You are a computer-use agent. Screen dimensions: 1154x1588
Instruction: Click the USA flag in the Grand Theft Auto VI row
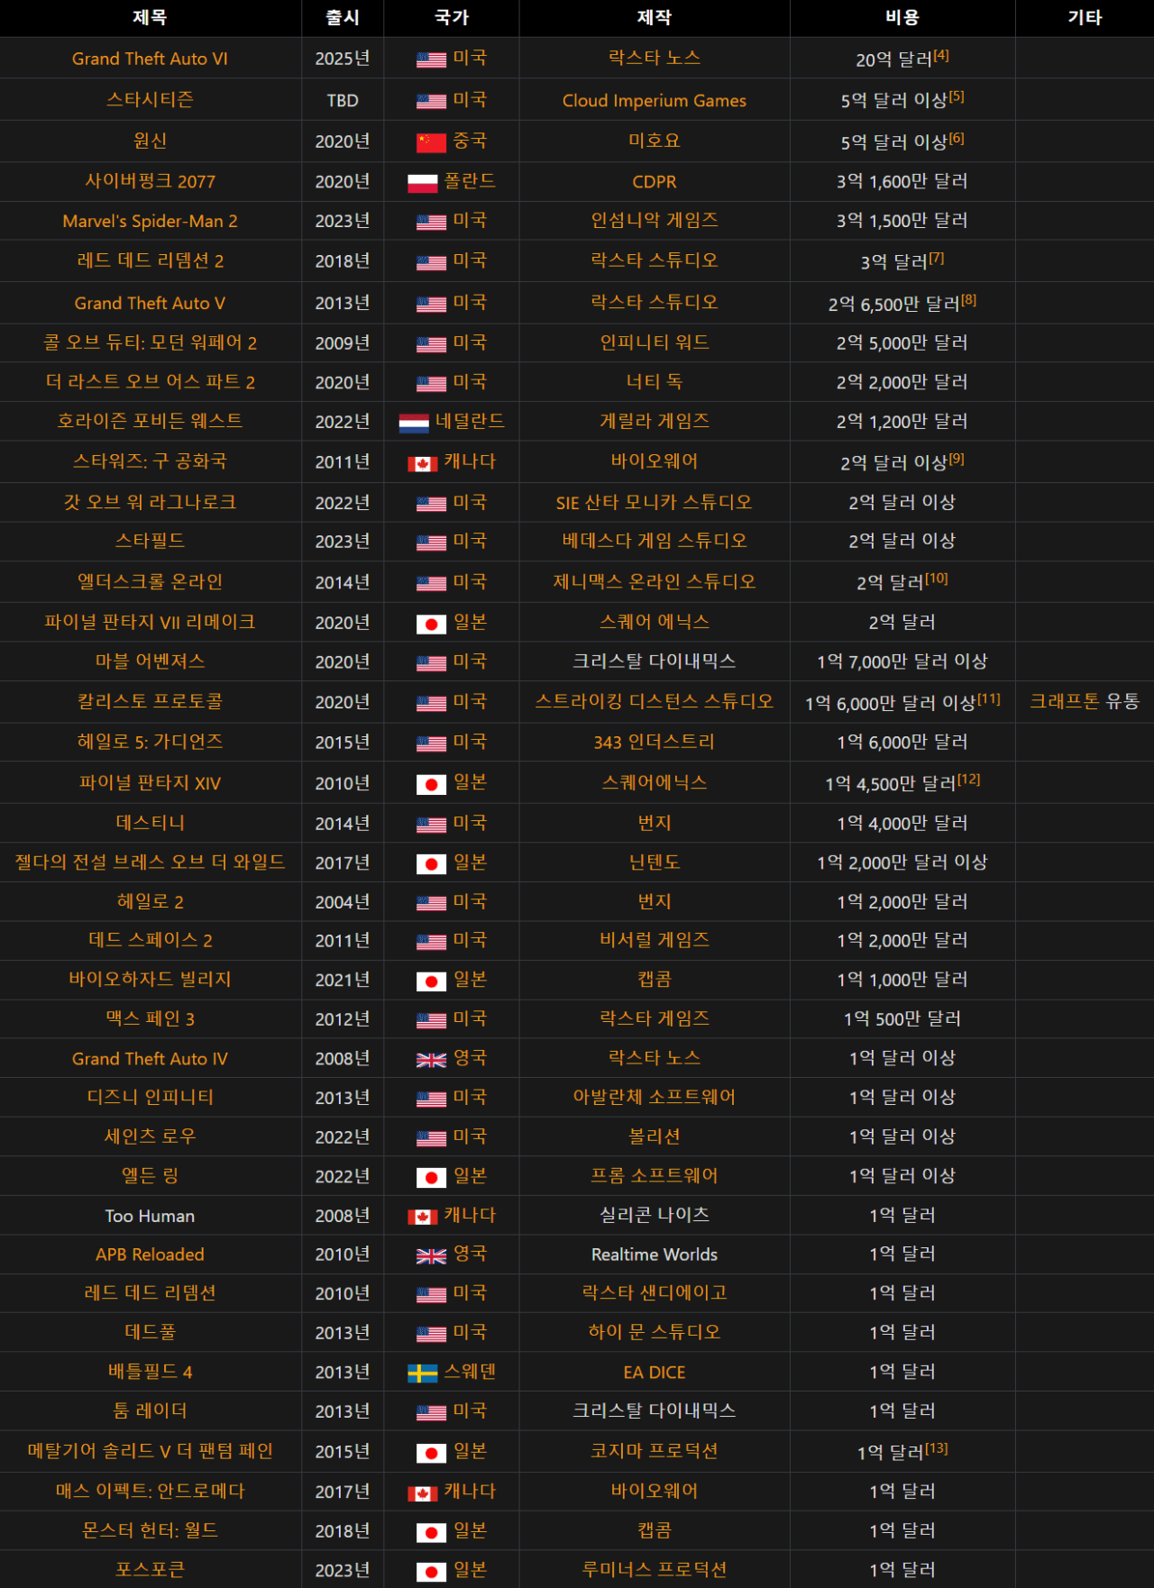pyautogui.click(x=431, y=59)
